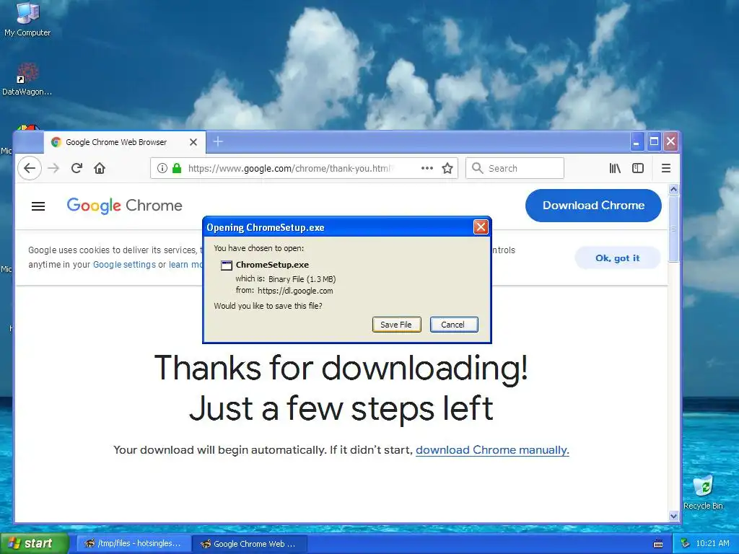This screenshot has width=739, height=554.
Task: Click the green padlock security icon
Action: [x=177, y=168]
